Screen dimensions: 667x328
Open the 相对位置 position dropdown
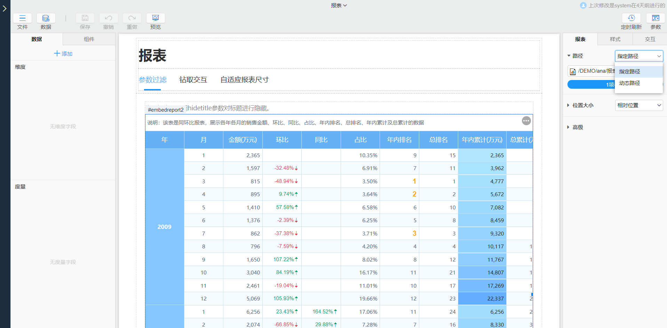639,105
